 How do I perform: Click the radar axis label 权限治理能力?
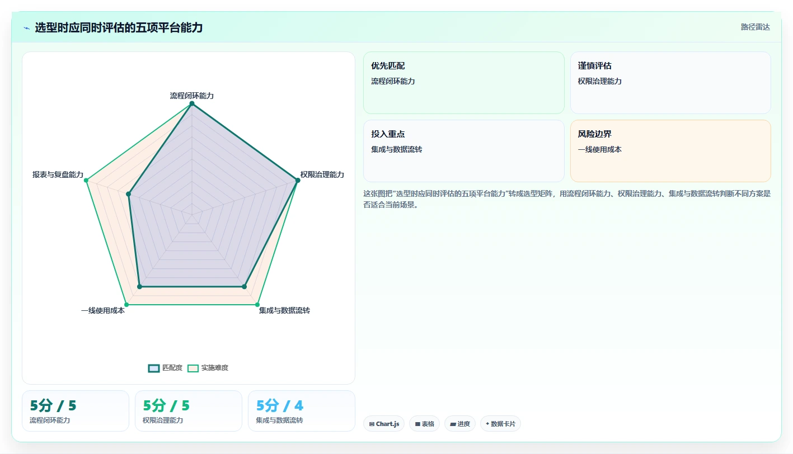coord(322,174)
